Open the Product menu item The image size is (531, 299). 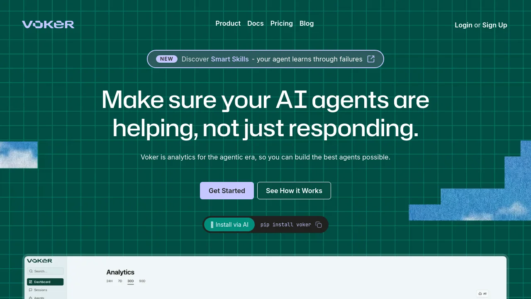(x=228, y=23)
